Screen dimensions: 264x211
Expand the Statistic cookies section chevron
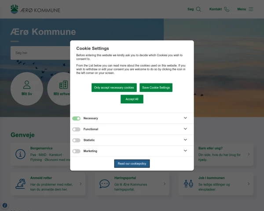point(185,140)
